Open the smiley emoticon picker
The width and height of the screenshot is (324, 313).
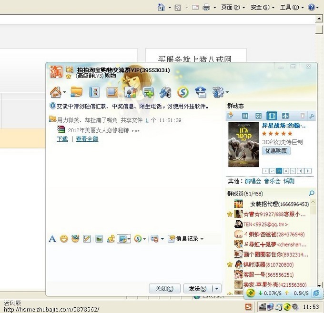click(64, 239)
